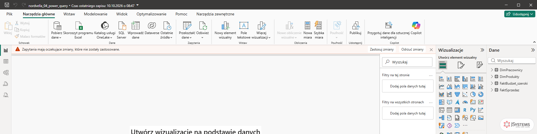The image size is (537, 134).
Task: Switch to the Widok tab
Action: click(122, 14)
